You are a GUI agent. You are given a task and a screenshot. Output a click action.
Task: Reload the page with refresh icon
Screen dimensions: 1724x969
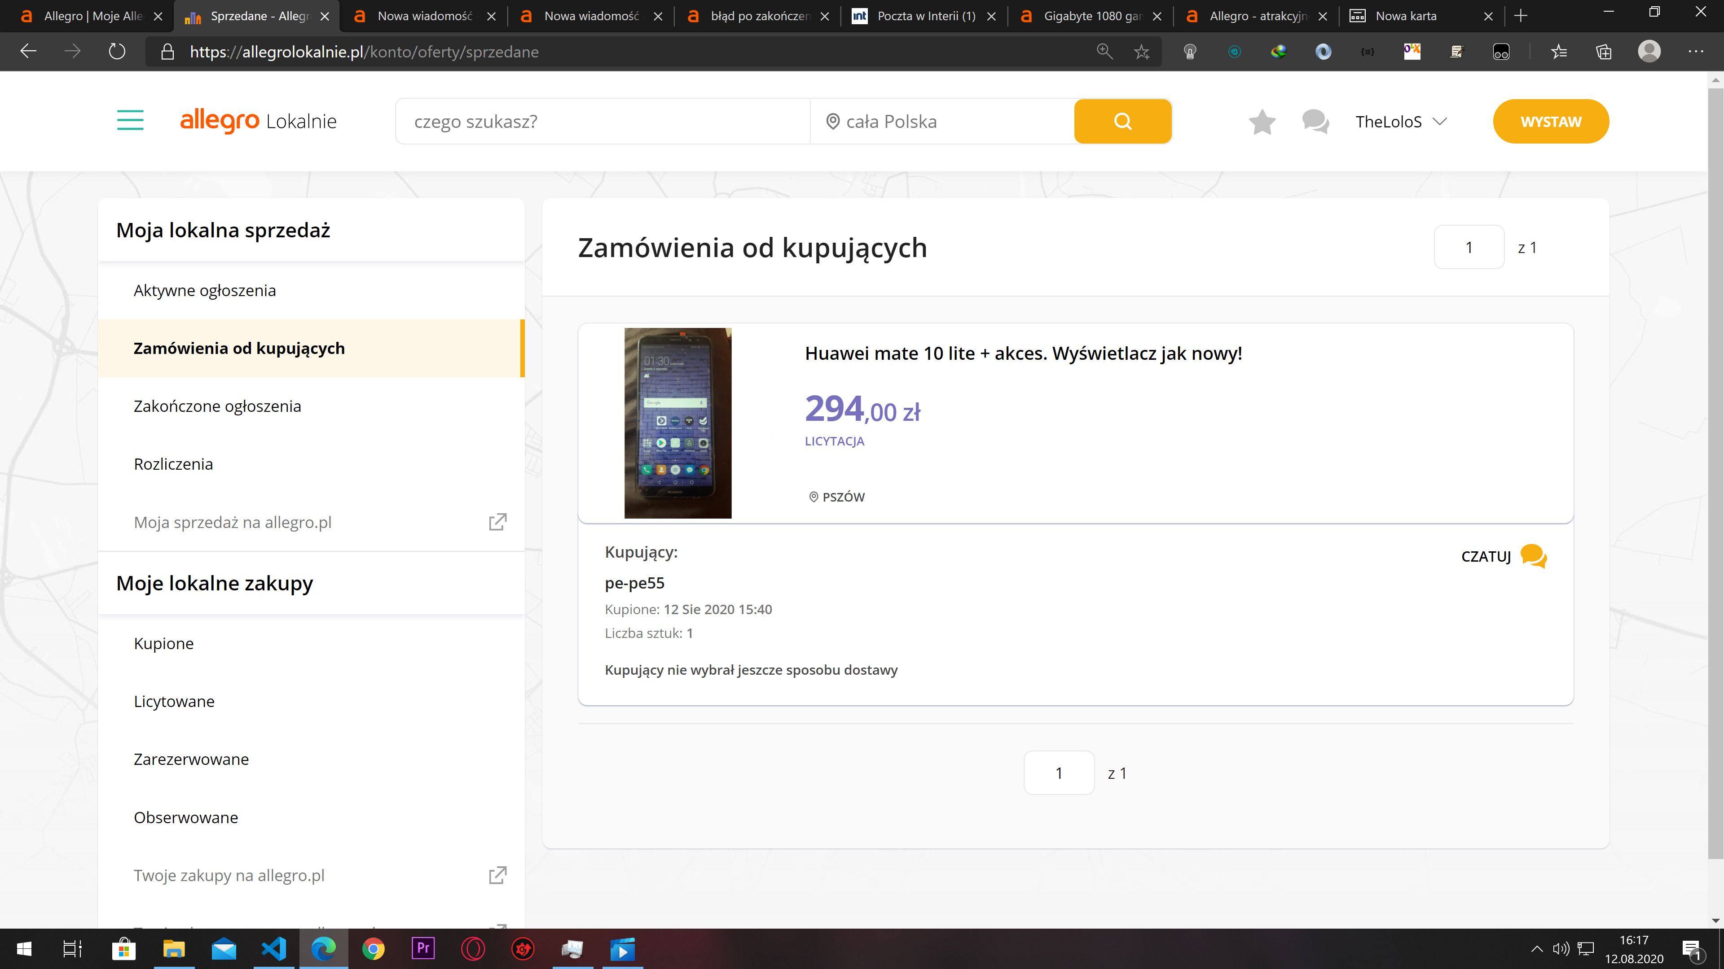point(117,52)
